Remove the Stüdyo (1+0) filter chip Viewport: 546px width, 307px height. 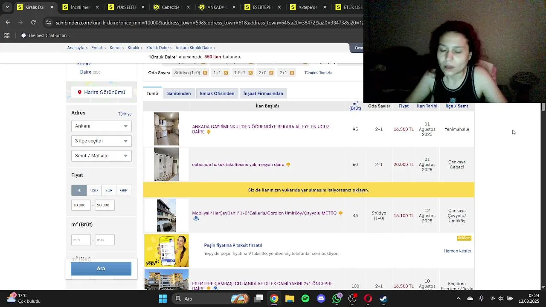click(x=205, y=73)
